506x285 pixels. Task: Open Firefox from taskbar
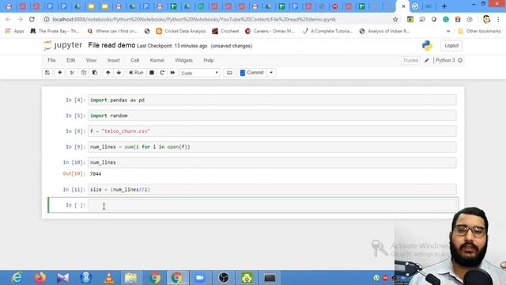[x=40, y=278]
